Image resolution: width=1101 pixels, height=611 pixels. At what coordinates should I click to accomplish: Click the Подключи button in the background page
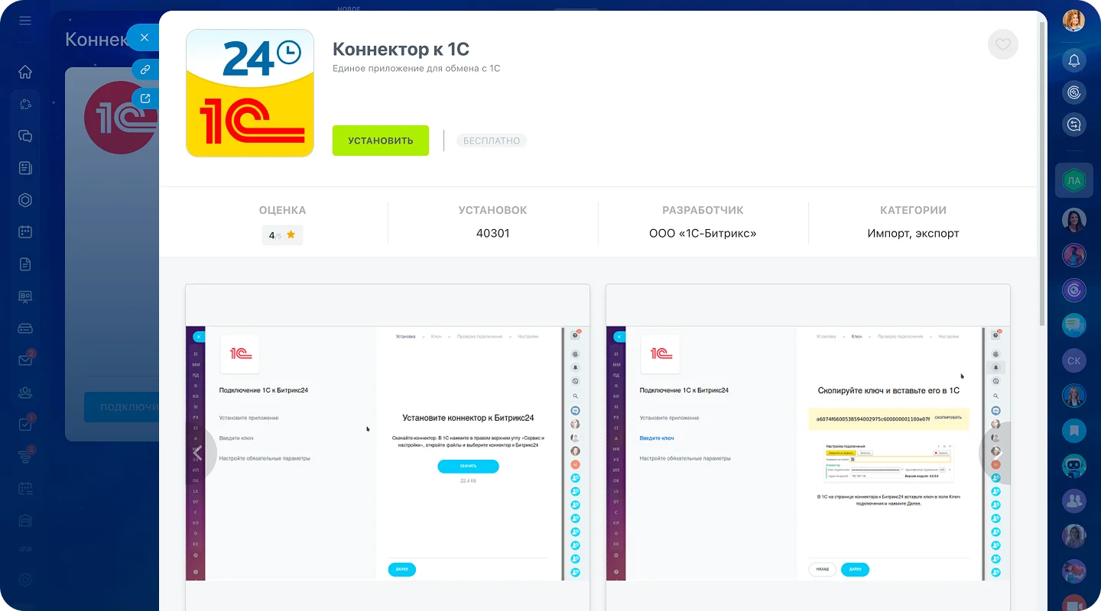pos(122,408)
